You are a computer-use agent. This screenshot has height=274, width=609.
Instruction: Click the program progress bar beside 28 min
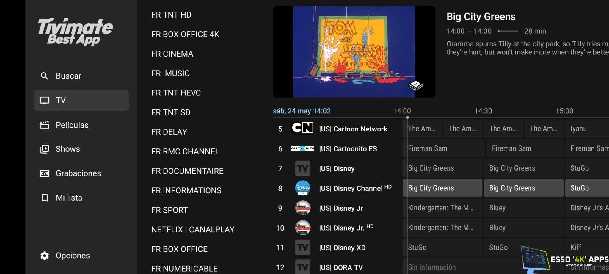(x=508, y=31)
